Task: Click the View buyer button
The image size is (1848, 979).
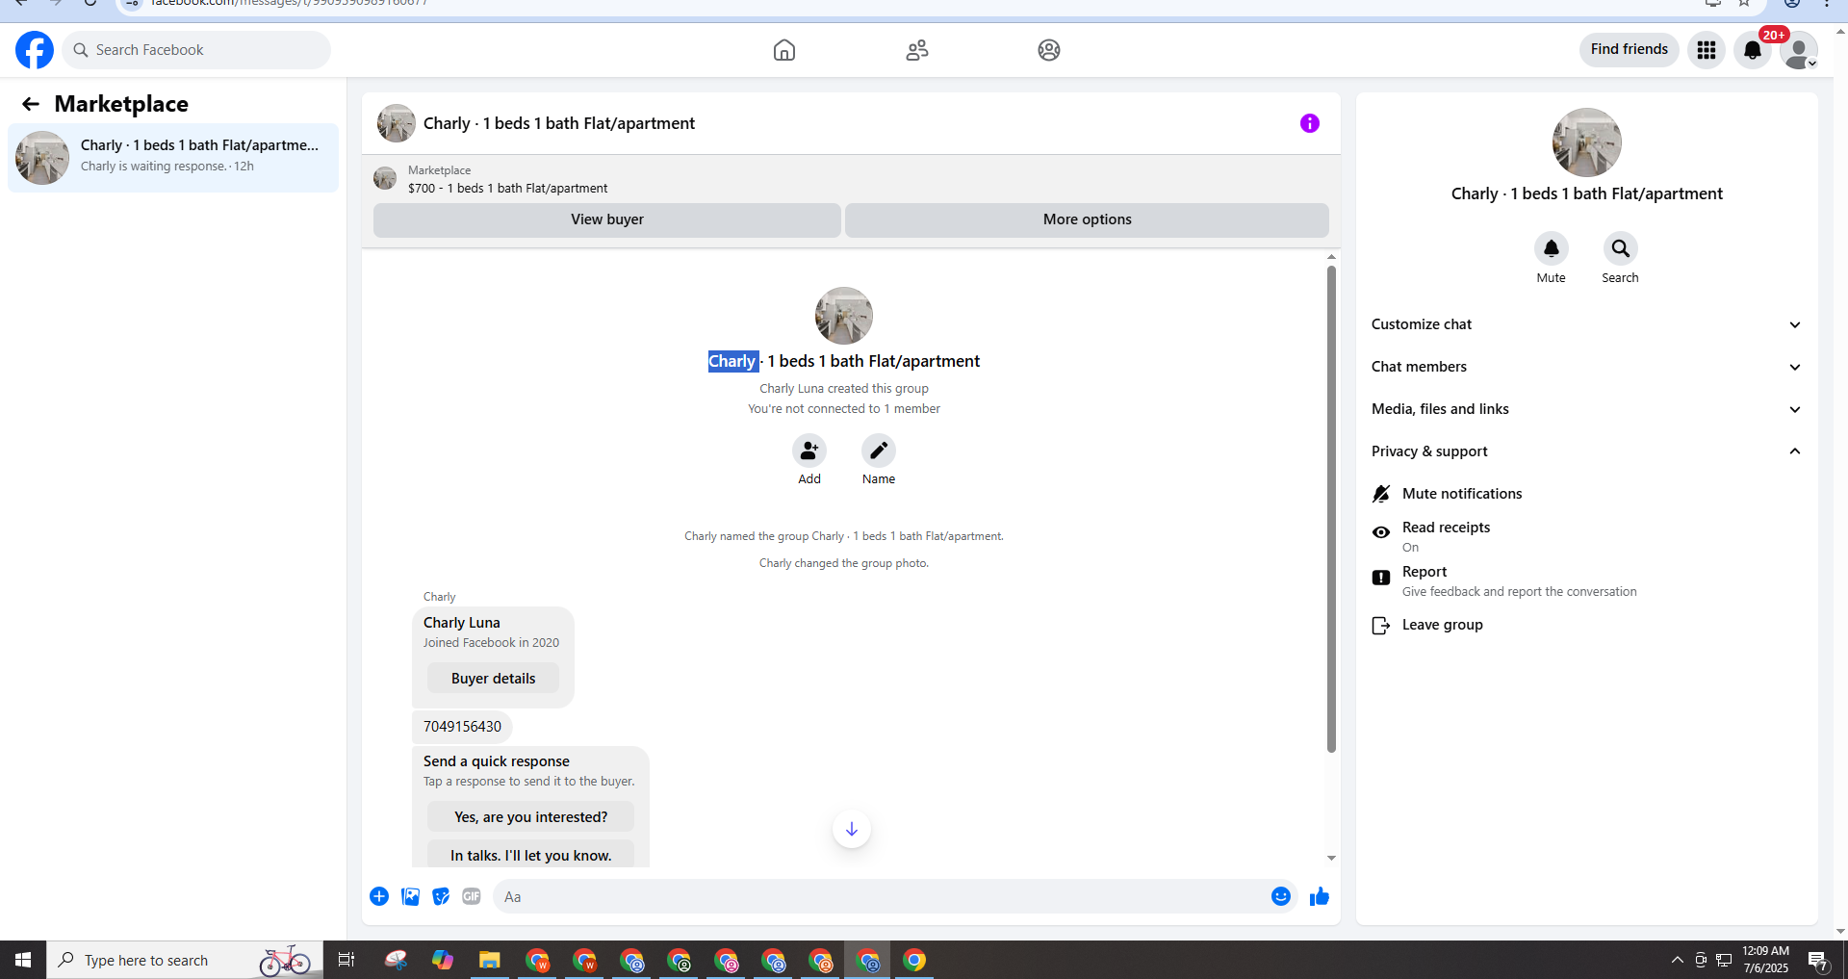Action: pyautogui.click(x=607, y=219)
